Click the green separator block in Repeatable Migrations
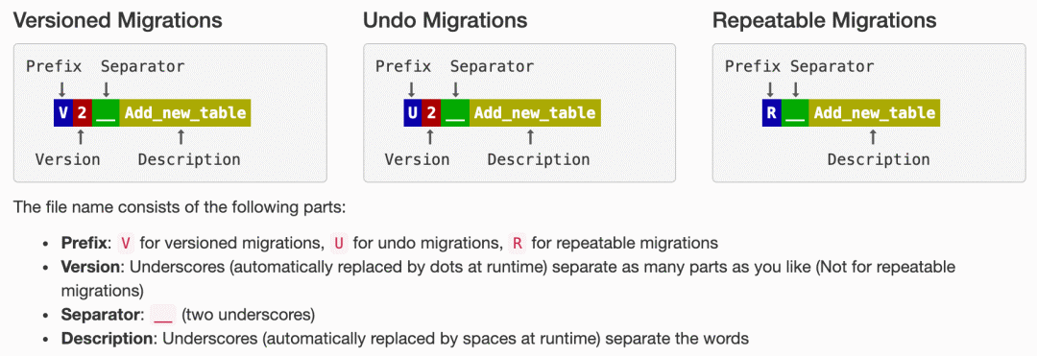 click(795, 113)
